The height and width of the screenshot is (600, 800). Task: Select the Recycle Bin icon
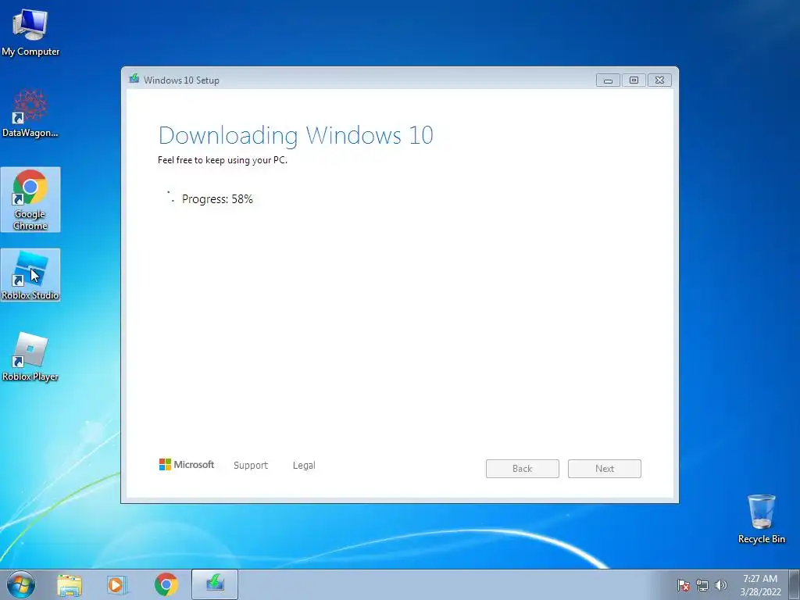[x=761, y=519]
